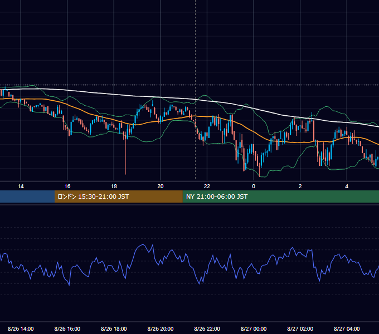Click the 8/27 02:00 time axis label
379x334 pixels.
click(300, 328)
